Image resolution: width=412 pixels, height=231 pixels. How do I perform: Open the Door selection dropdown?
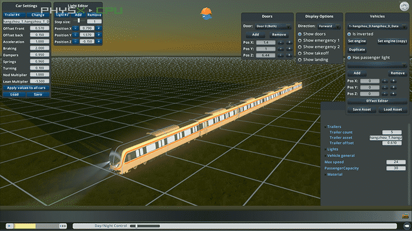(273, 26)
